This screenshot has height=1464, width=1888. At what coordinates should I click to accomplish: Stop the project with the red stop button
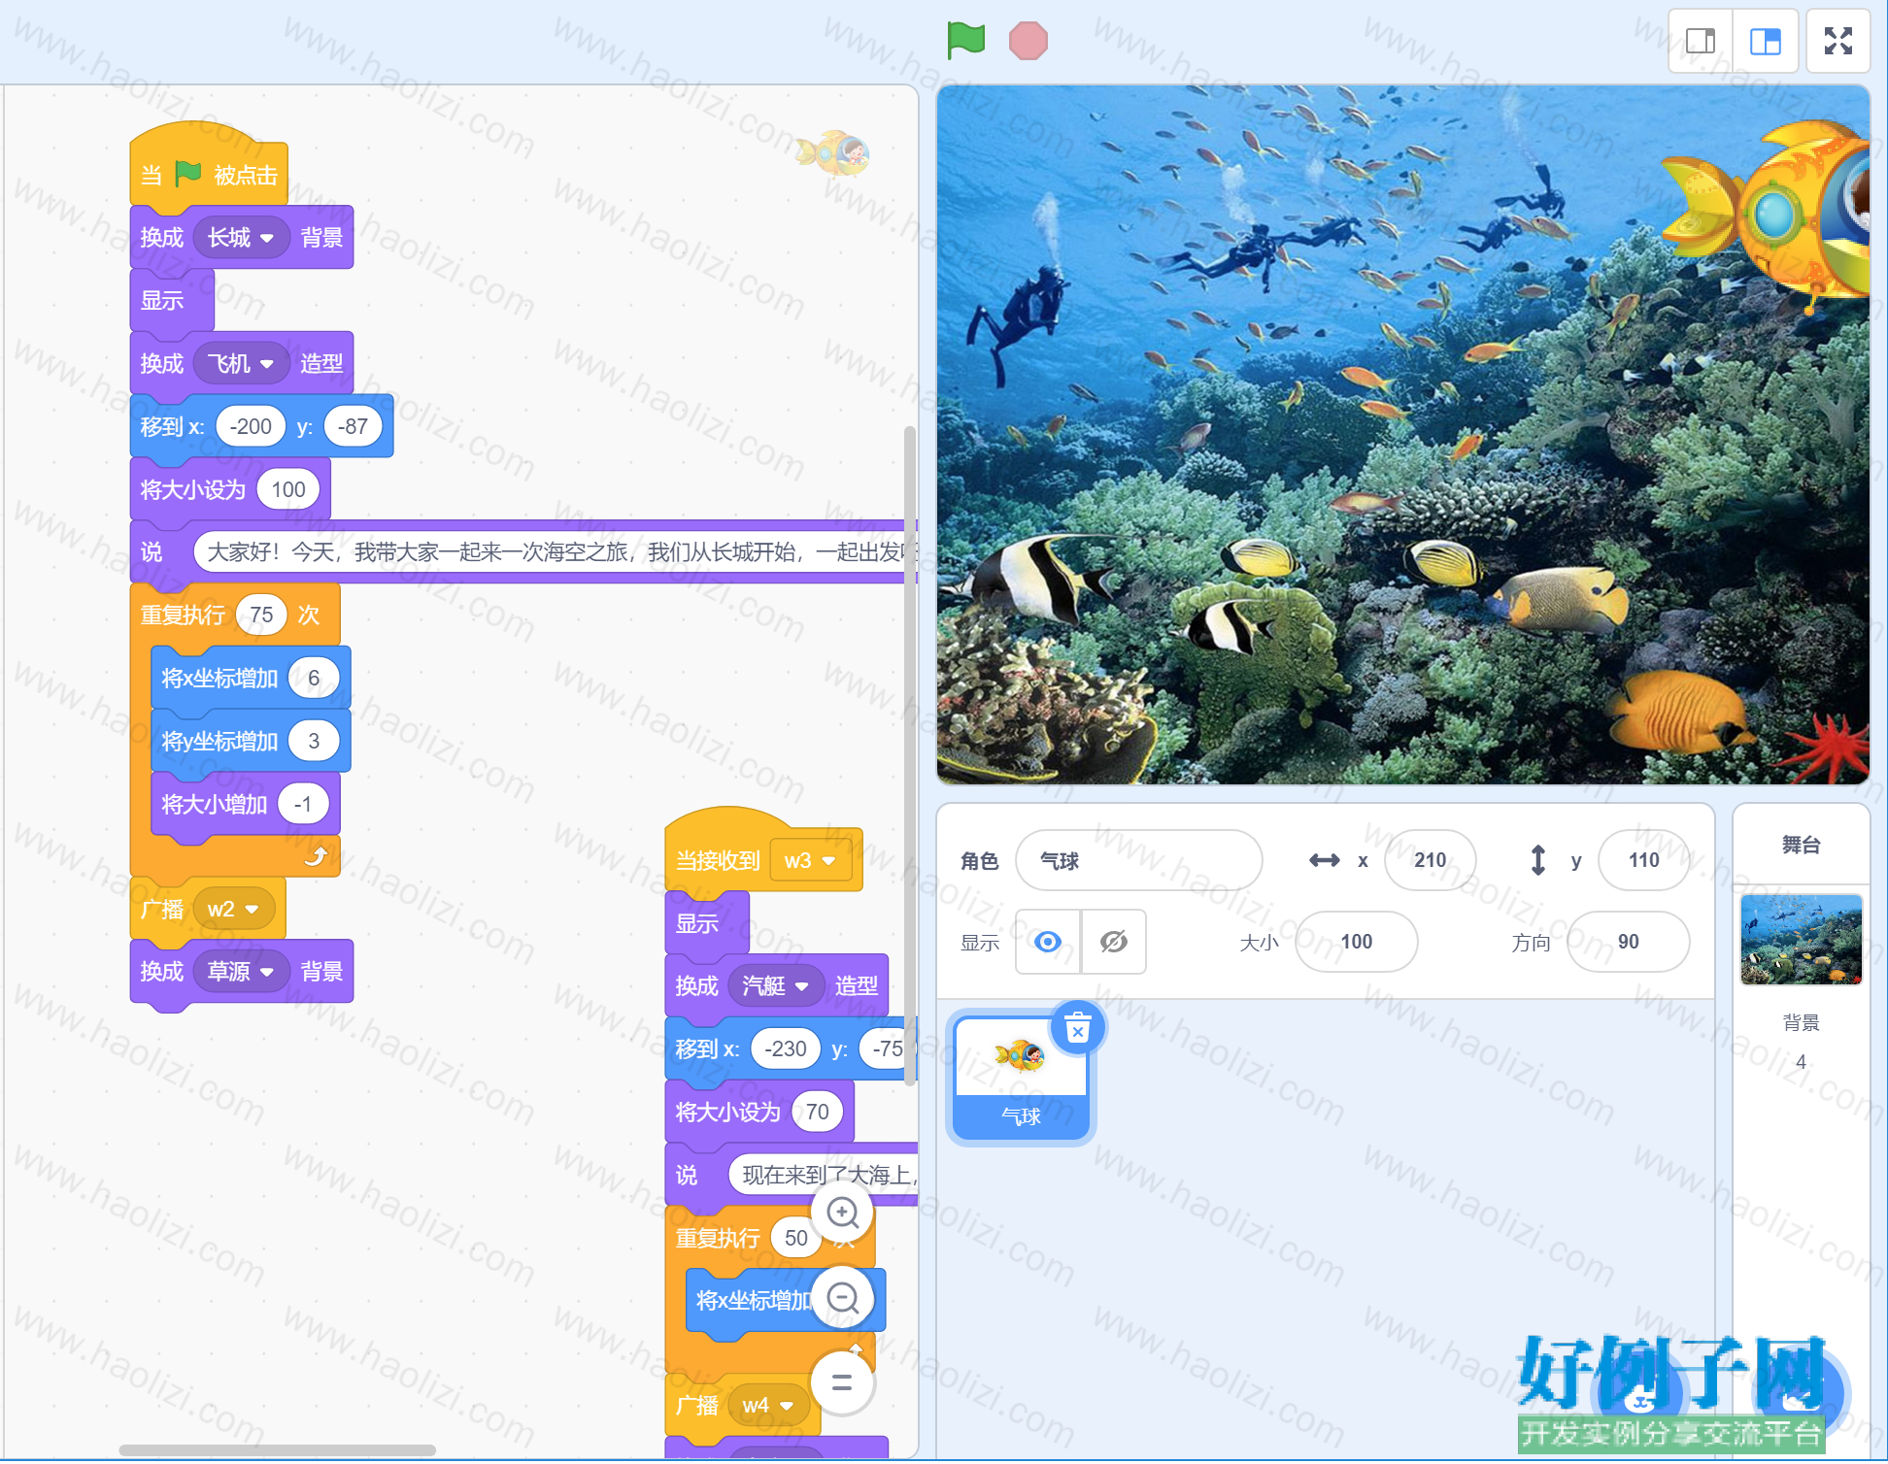tap(1028, 41)
